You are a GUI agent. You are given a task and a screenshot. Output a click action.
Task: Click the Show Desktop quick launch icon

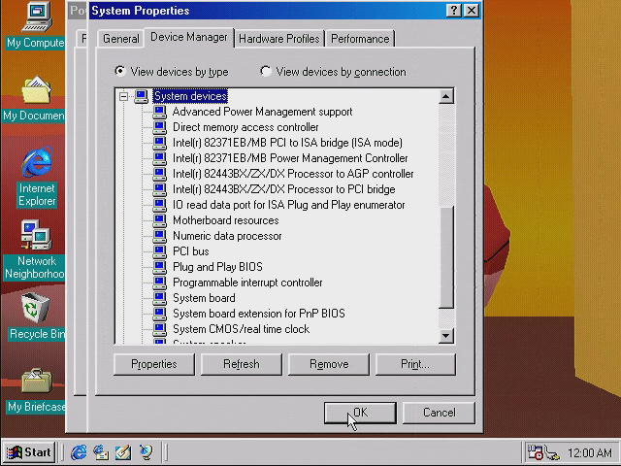click(123, 452)
